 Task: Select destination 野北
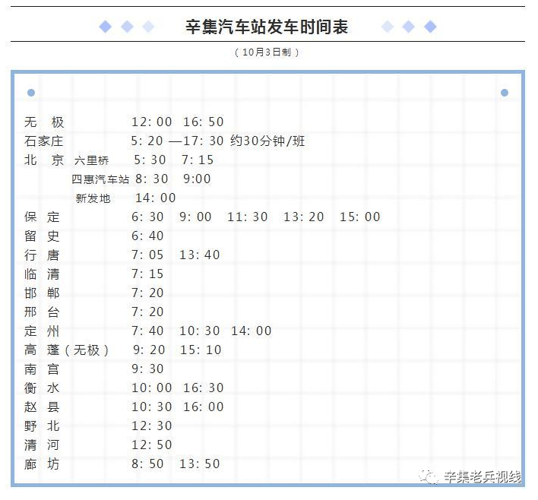click(x=42, y=426)
